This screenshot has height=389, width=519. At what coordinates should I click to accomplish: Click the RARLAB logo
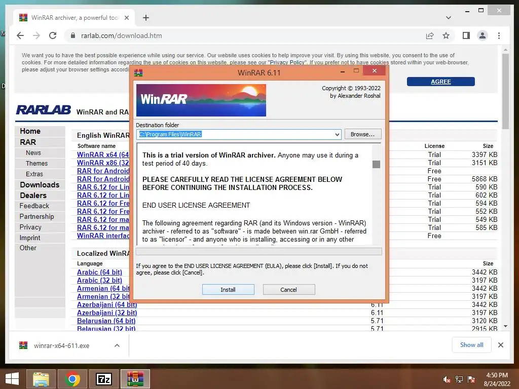(x=44, y=110)
